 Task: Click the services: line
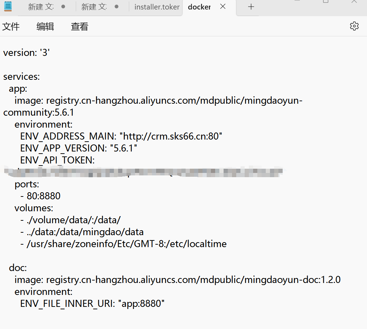(21, 77)
